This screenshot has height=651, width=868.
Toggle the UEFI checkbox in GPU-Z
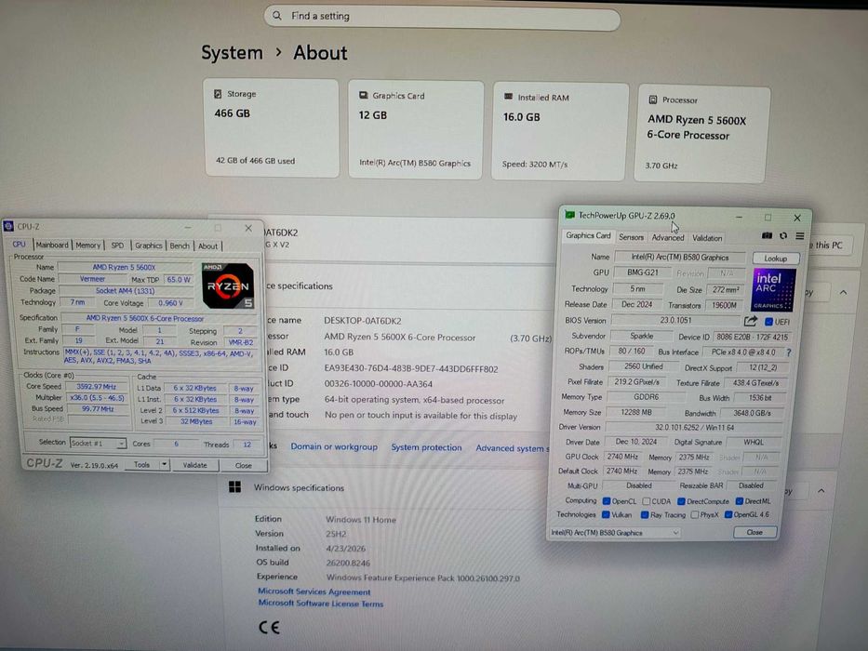coord(768,322)
